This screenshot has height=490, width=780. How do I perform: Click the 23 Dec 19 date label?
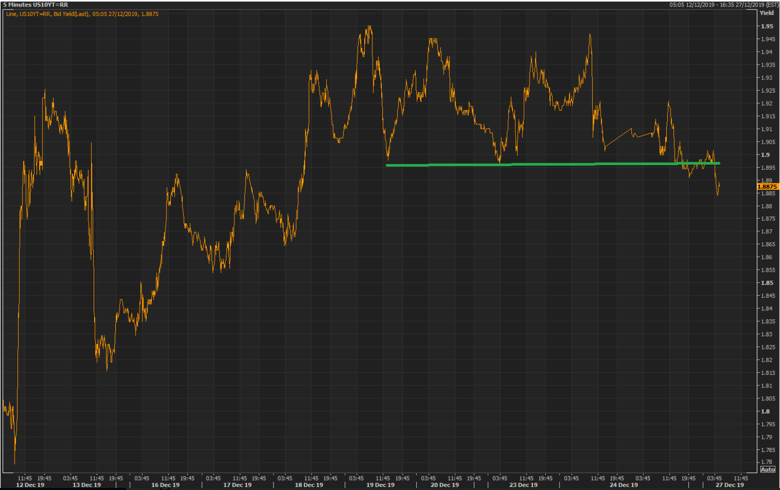(524, 485)
